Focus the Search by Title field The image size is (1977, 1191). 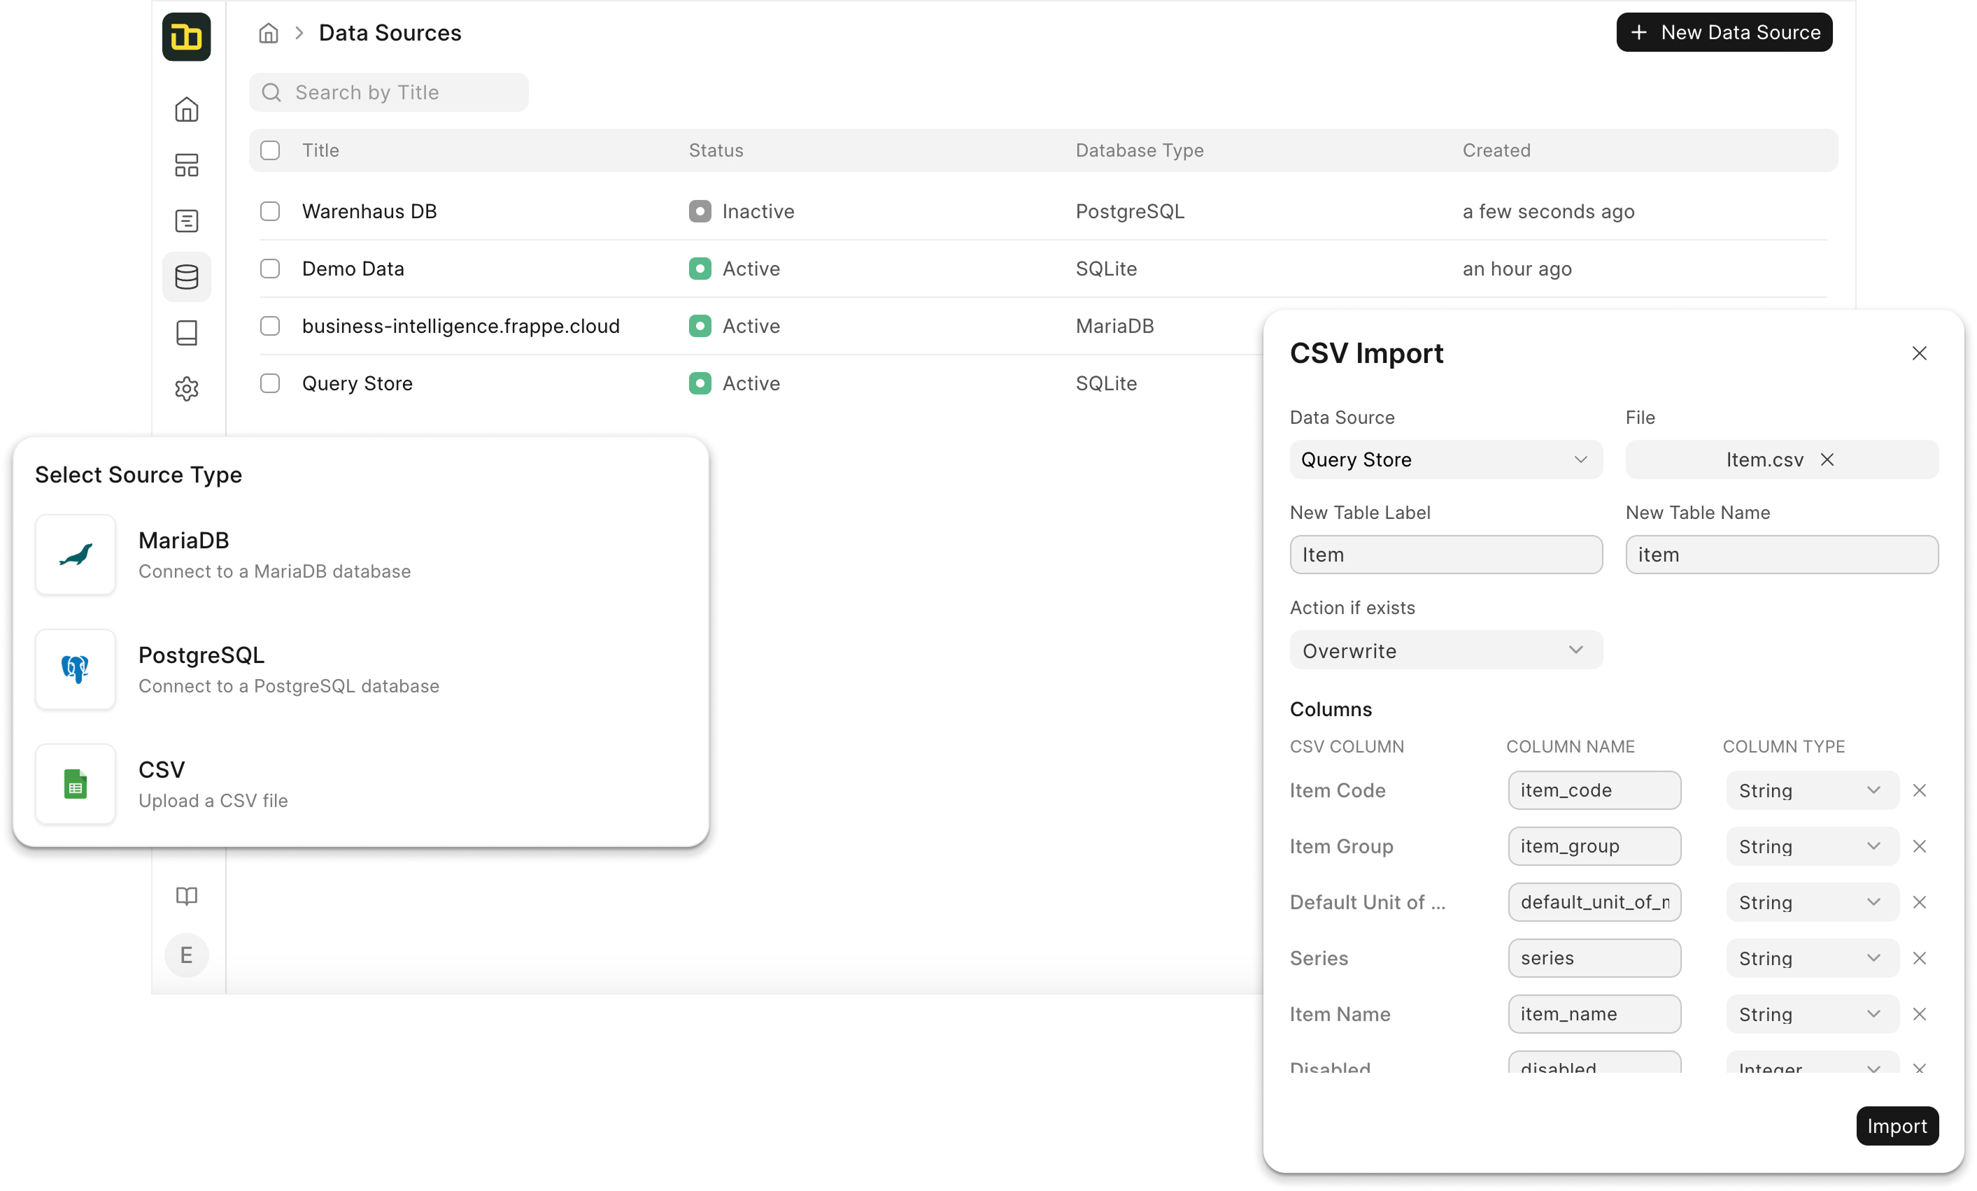click(388, 92)
